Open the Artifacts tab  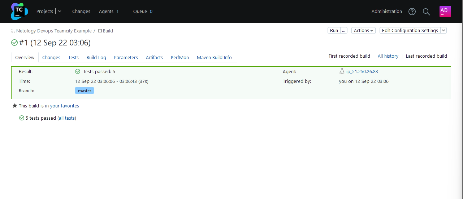click(154, 57)
